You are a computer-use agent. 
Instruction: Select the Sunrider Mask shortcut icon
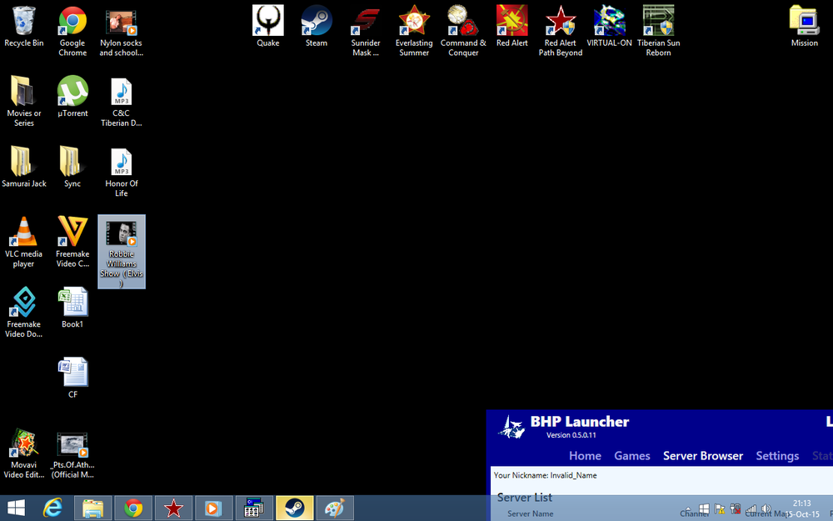point(366,32)
